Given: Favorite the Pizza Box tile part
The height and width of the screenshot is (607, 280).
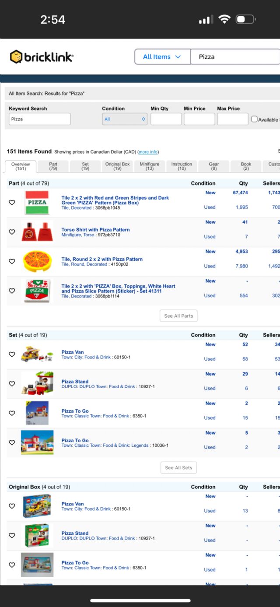Looking at the screenshot, I should (x=12, y=203).
